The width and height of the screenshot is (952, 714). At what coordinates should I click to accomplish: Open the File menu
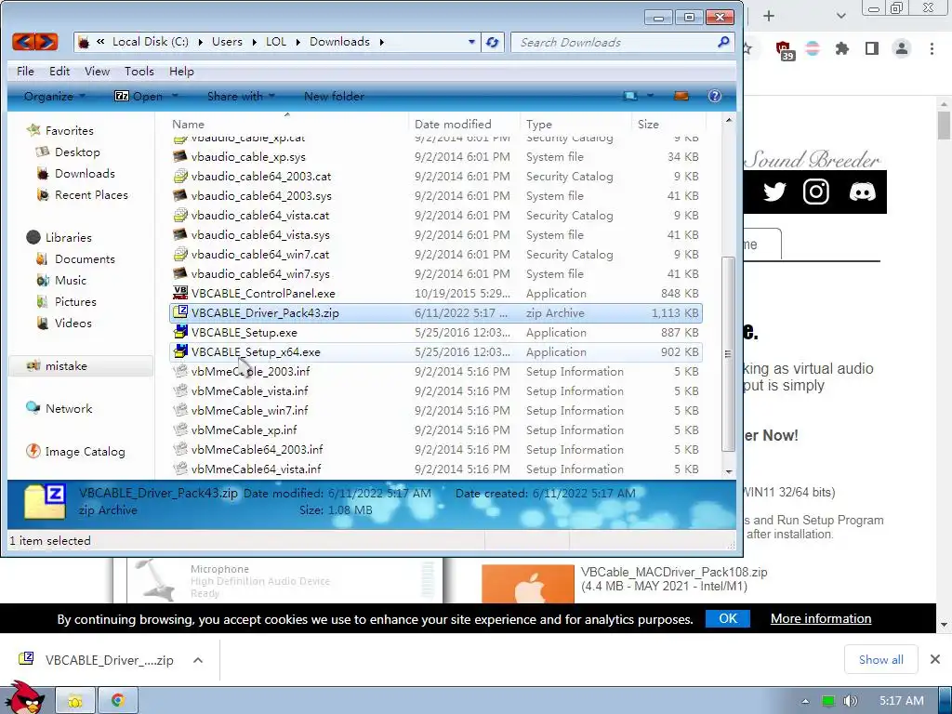[25, 71]
